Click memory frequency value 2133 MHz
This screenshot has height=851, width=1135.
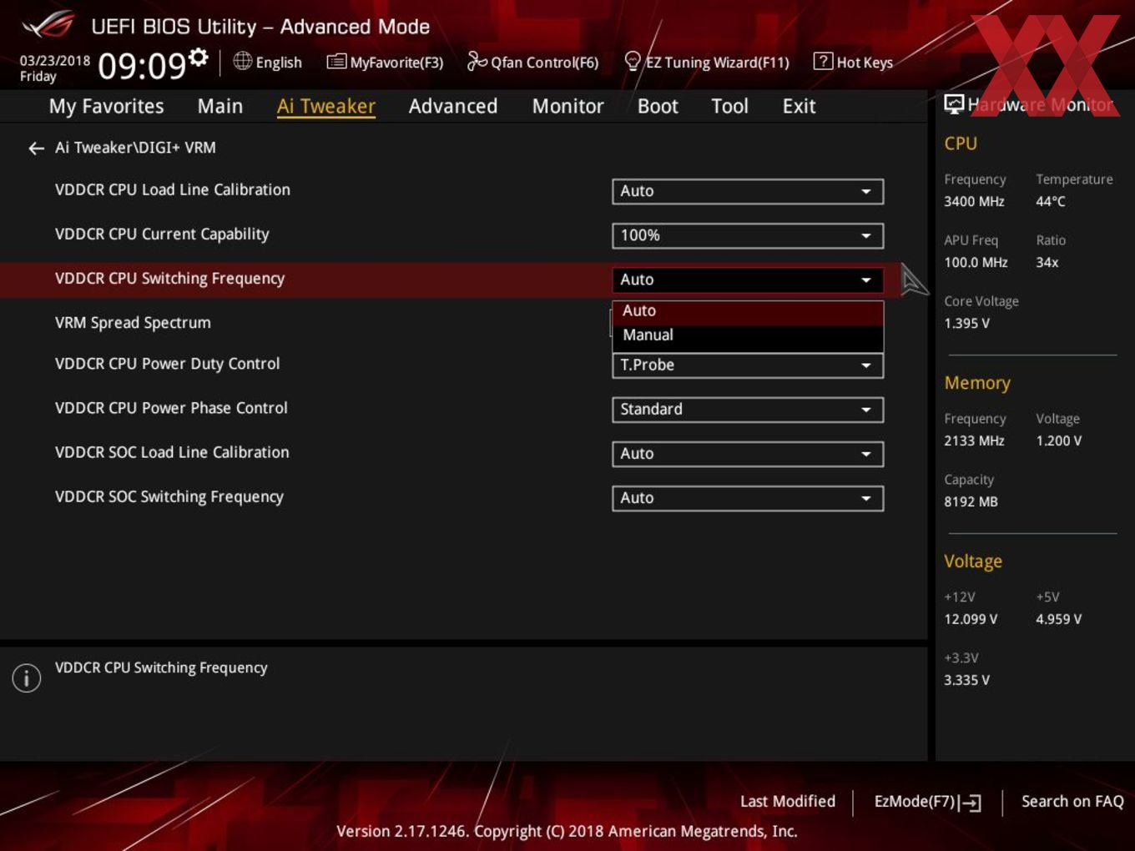[x=974, y=441]
